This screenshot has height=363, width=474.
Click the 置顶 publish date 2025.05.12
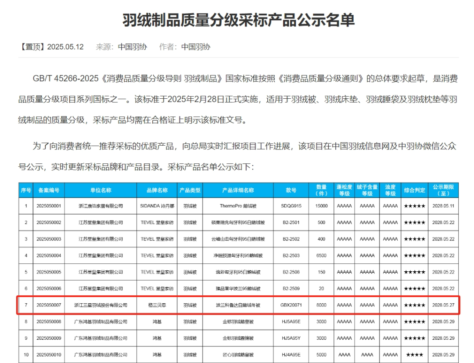click(x=65, y=47)
